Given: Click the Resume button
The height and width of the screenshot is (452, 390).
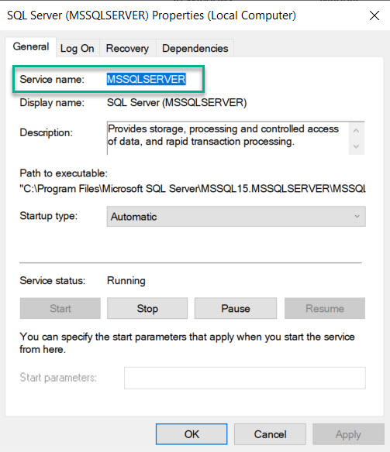Looking at the screenshot, I should pos(325,309).
